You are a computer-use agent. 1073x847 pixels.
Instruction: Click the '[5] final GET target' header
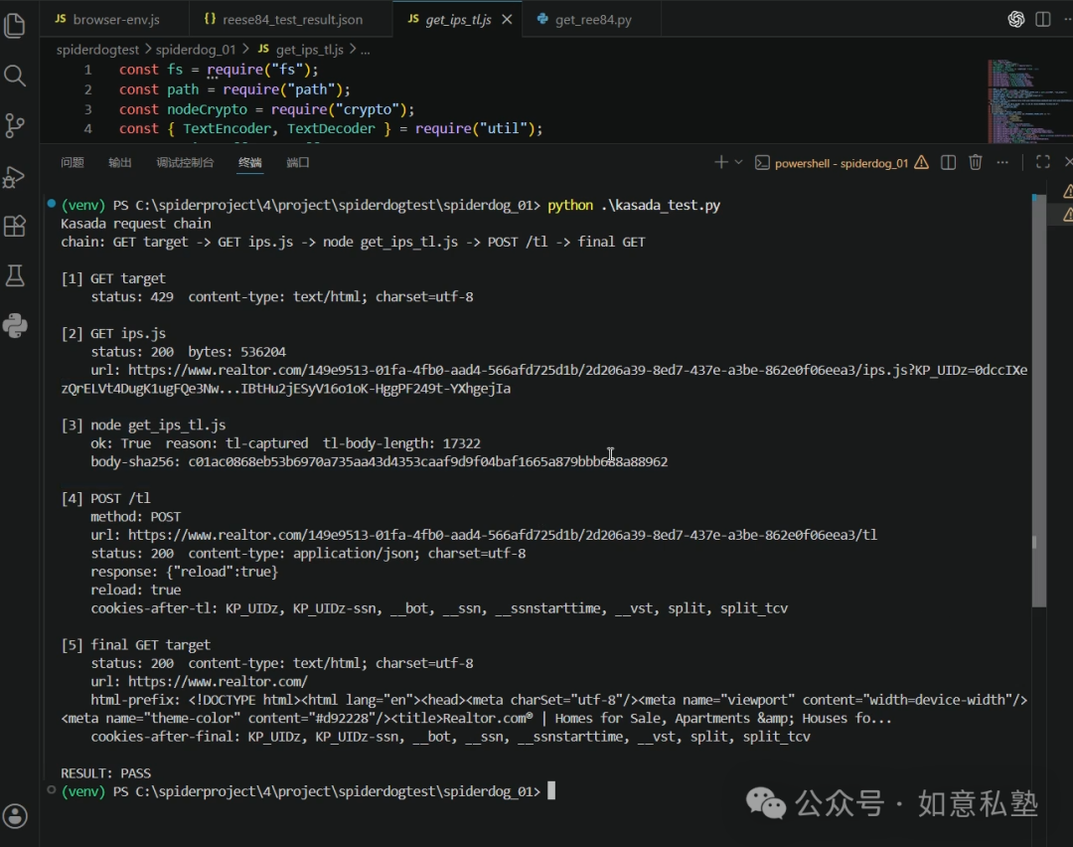click(x=135, y=645)
